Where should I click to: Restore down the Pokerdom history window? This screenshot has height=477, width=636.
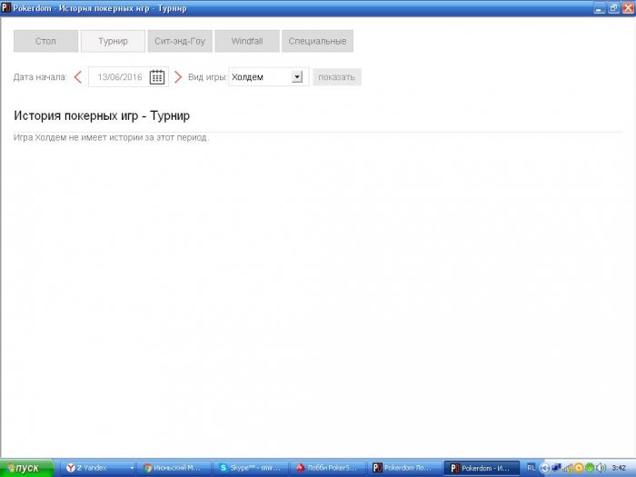pyautogui.click(x=613, y=7)
